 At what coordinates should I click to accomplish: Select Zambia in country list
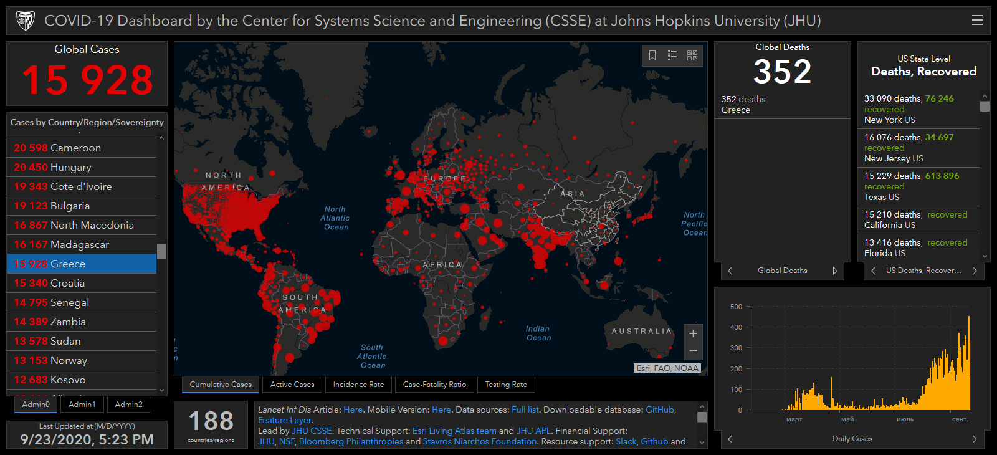[82, 322]
